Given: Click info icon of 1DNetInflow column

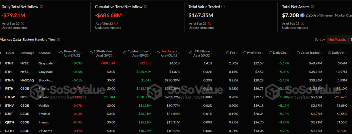Looking at the screenshot, I should point(91,53).
